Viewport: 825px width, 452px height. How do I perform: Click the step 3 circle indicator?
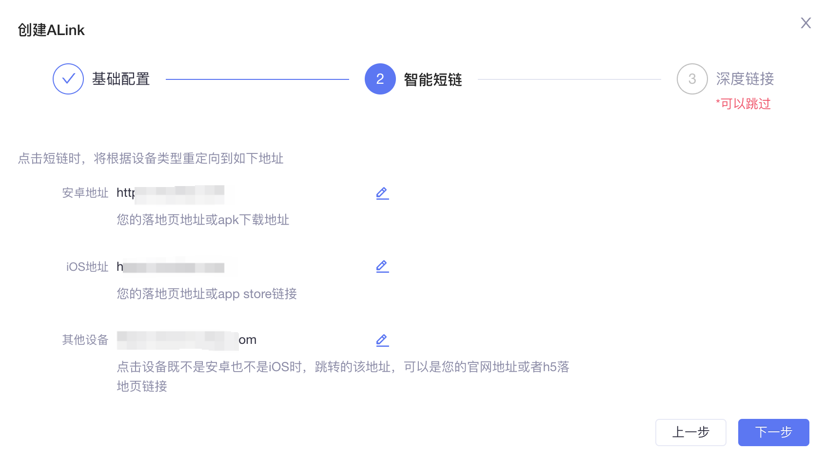(x=692, y=79)
